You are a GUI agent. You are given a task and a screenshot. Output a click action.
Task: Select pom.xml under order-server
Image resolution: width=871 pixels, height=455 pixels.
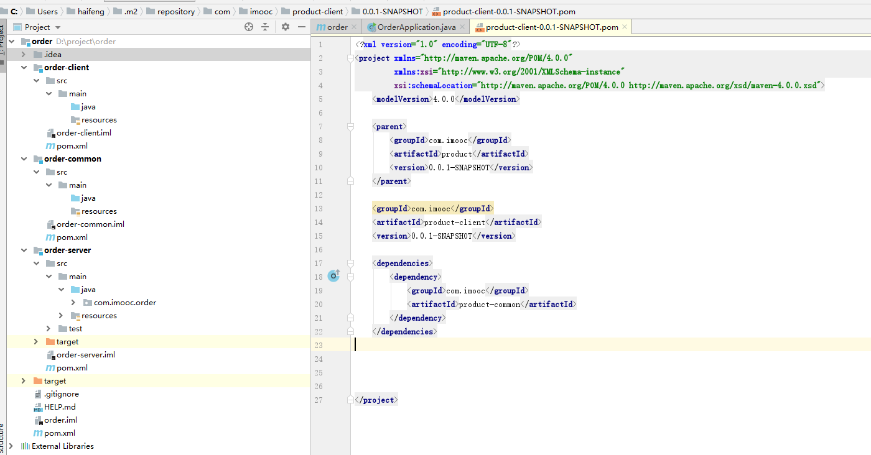(72, 368)
